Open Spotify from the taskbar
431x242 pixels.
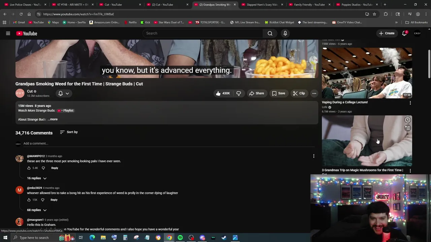(180, 238)
